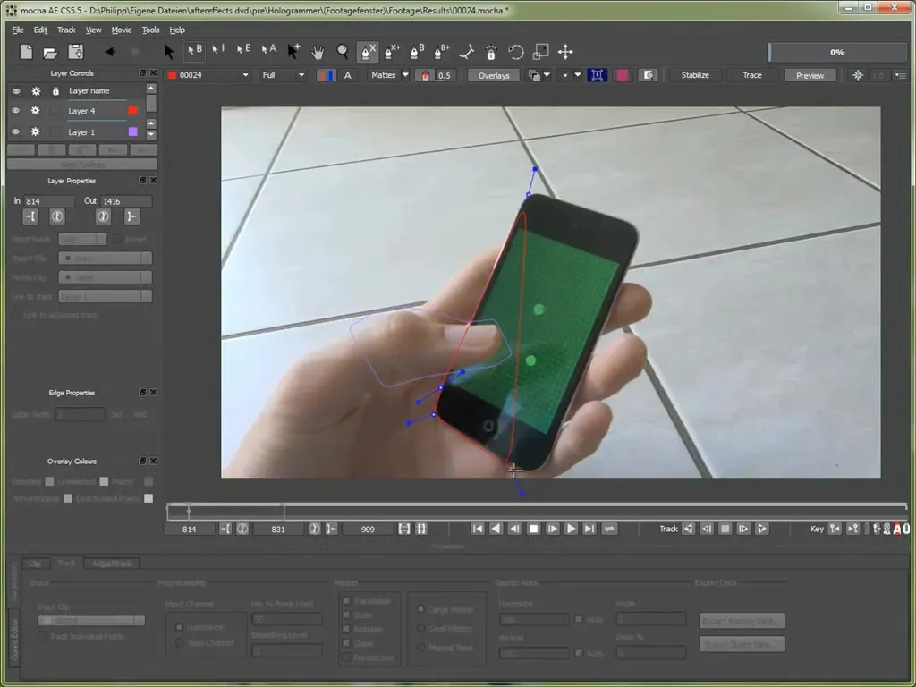
Task: Toggle the blue surface display icon
Action: [x=597, y=75]
